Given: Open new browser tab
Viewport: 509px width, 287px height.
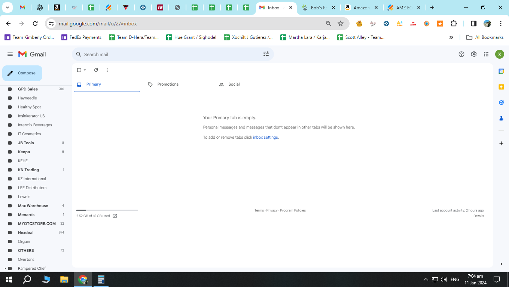Looking at the screenshot, I should point(432,7).
